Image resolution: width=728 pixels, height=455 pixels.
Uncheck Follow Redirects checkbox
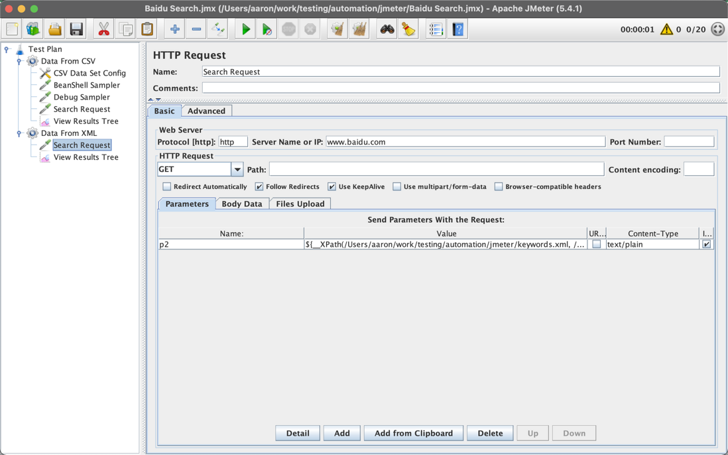click(259, 186)
